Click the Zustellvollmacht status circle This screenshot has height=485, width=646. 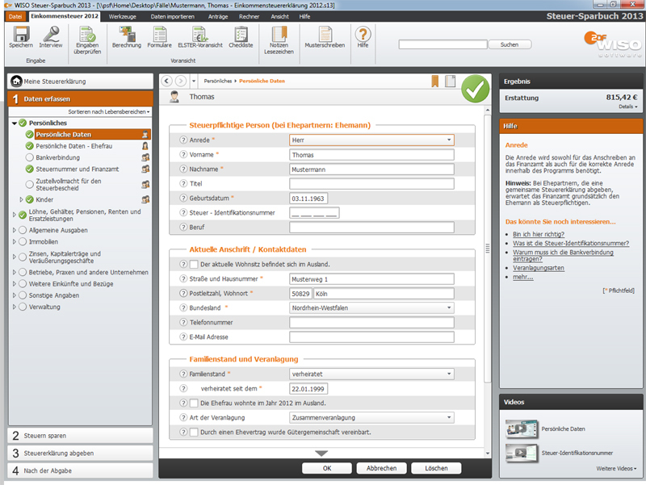pyautogui.click(x=30, y=184)
